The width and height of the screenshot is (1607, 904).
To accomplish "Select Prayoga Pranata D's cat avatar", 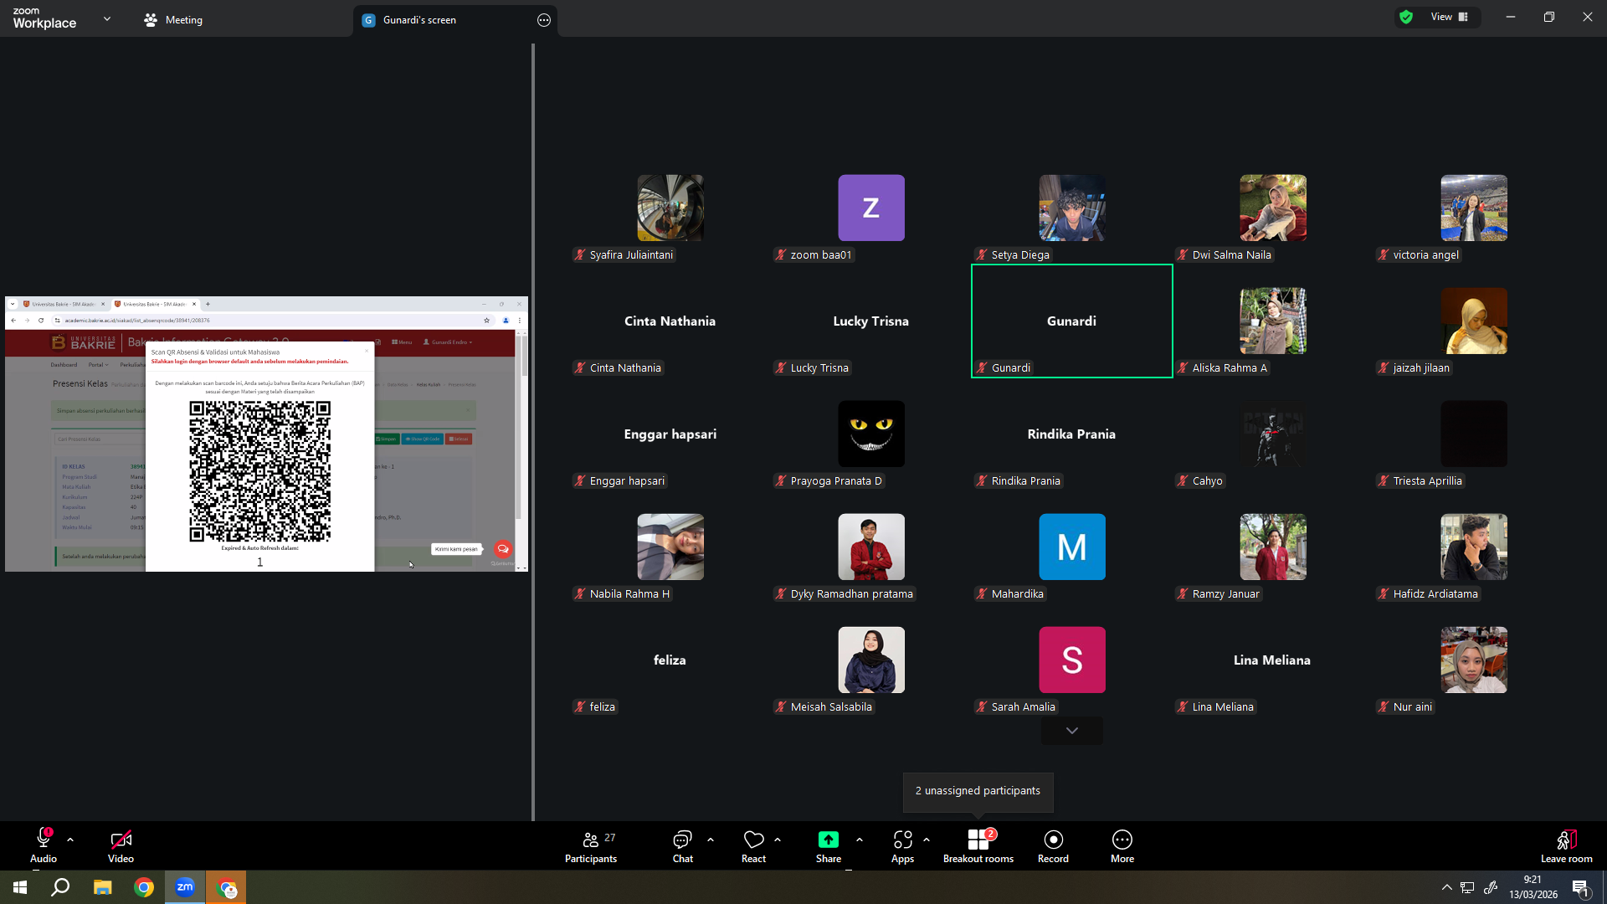I will pyautogui.click(x=871, y=434).
